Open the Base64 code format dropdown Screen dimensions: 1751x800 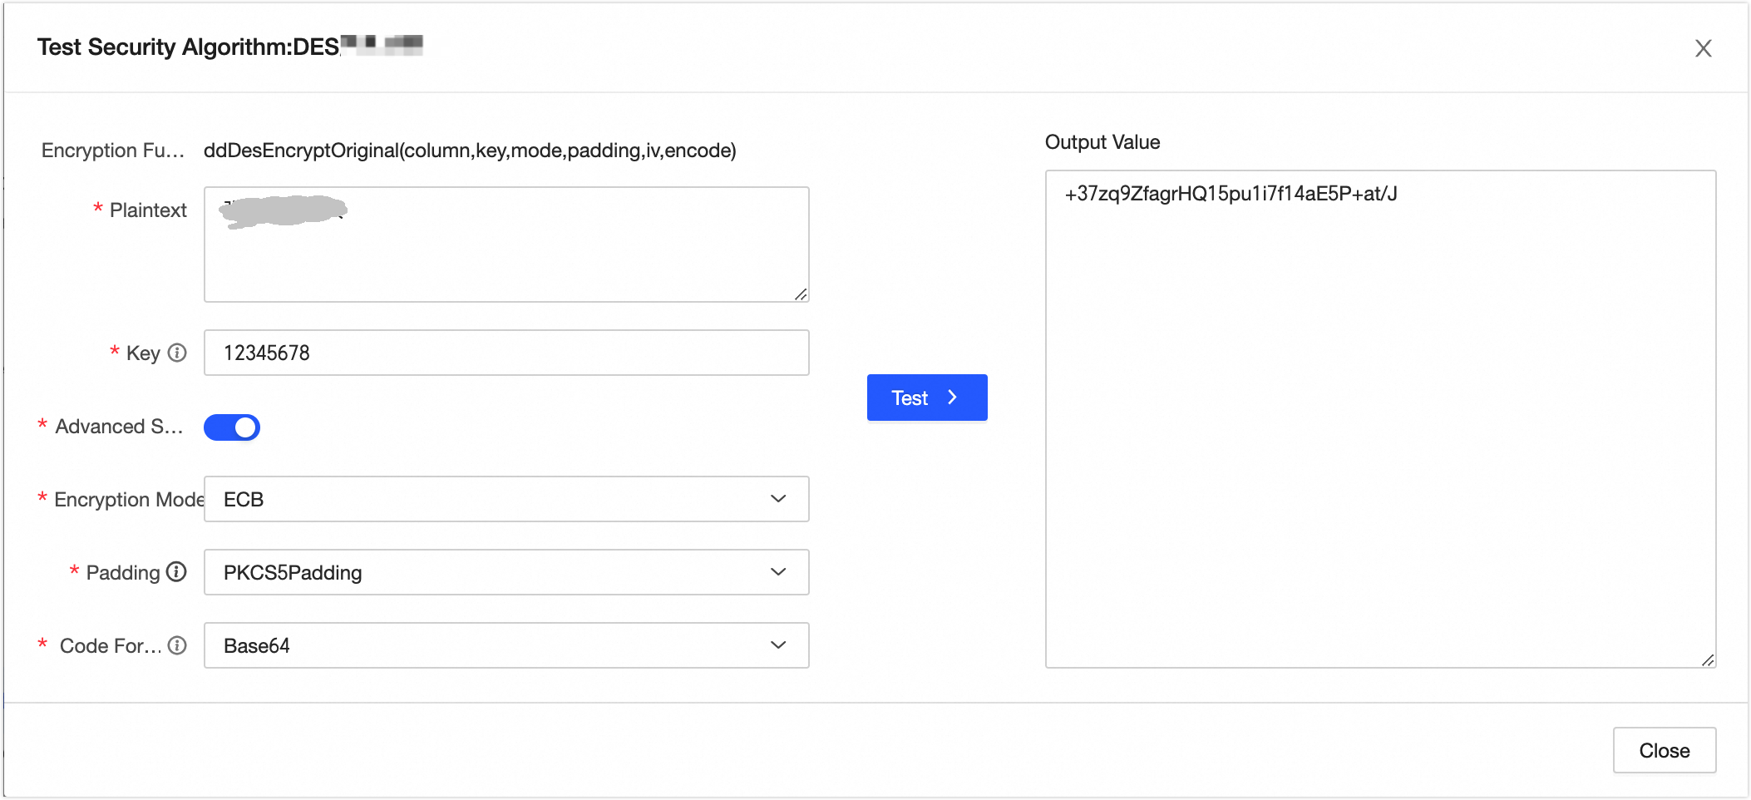(x=506, y=645)
